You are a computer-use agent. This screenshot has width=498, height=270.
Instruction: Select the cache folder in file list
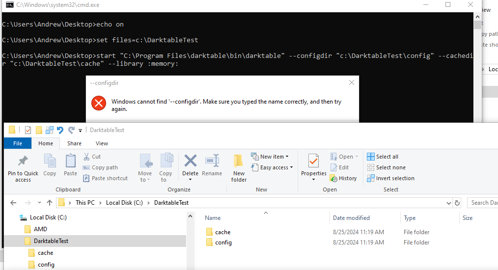pos(222,232)
